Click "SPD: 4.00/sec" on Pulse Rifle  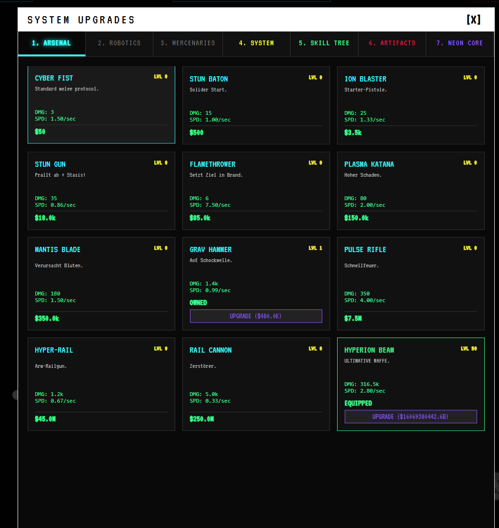pos(365,300)
